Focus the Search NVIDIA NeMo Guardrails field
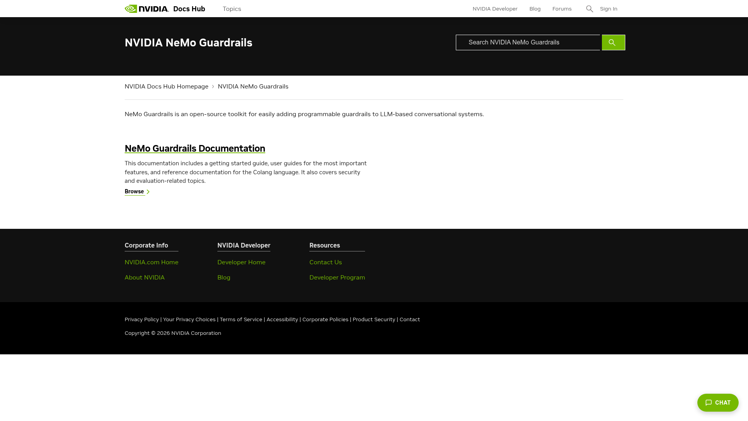The width and height of the screenshot is (748, 421). click(528, 42)
